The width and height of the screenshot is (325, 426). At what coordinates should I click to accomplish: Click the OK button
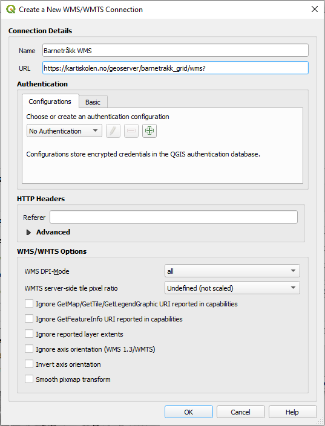189,412
